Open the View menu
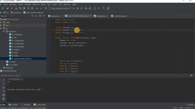Image resolution: width=195 pixels, height=109 pixels. point(5,5)
